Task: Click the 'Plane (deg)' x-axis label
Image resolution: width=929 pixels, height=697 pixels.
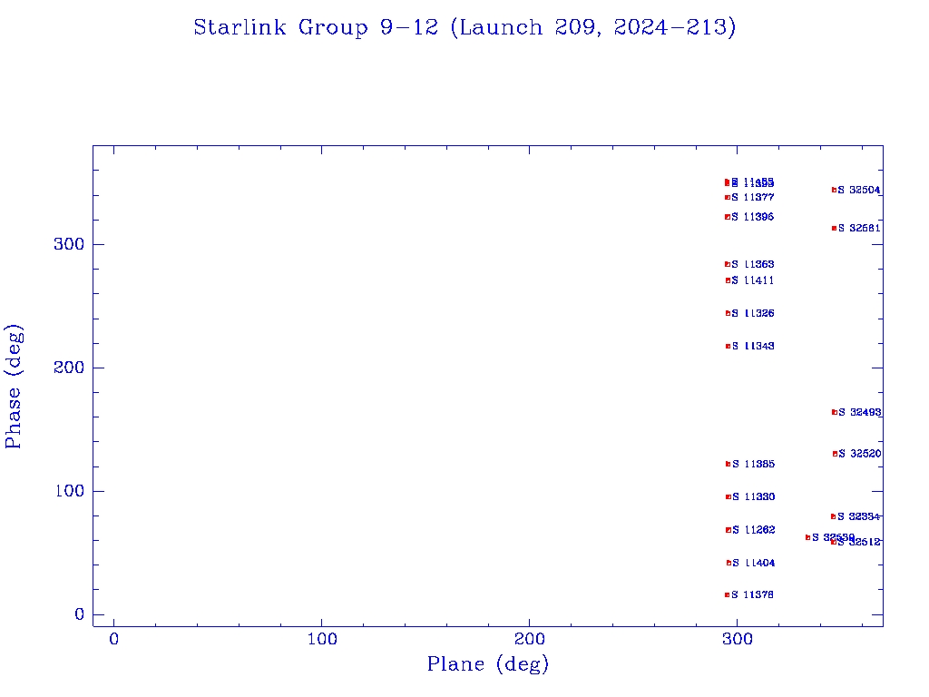Action: (x=487, y=663)
